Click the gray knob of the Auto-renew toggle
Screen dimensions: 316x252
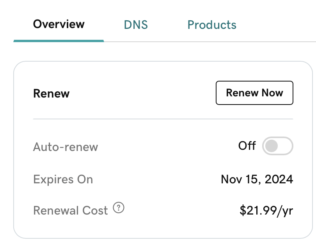point(272,146)
